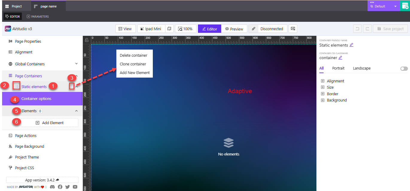The image size is (410, 191).
Task: Collapse the Global Containers section
Action: [x=76, y=64]
